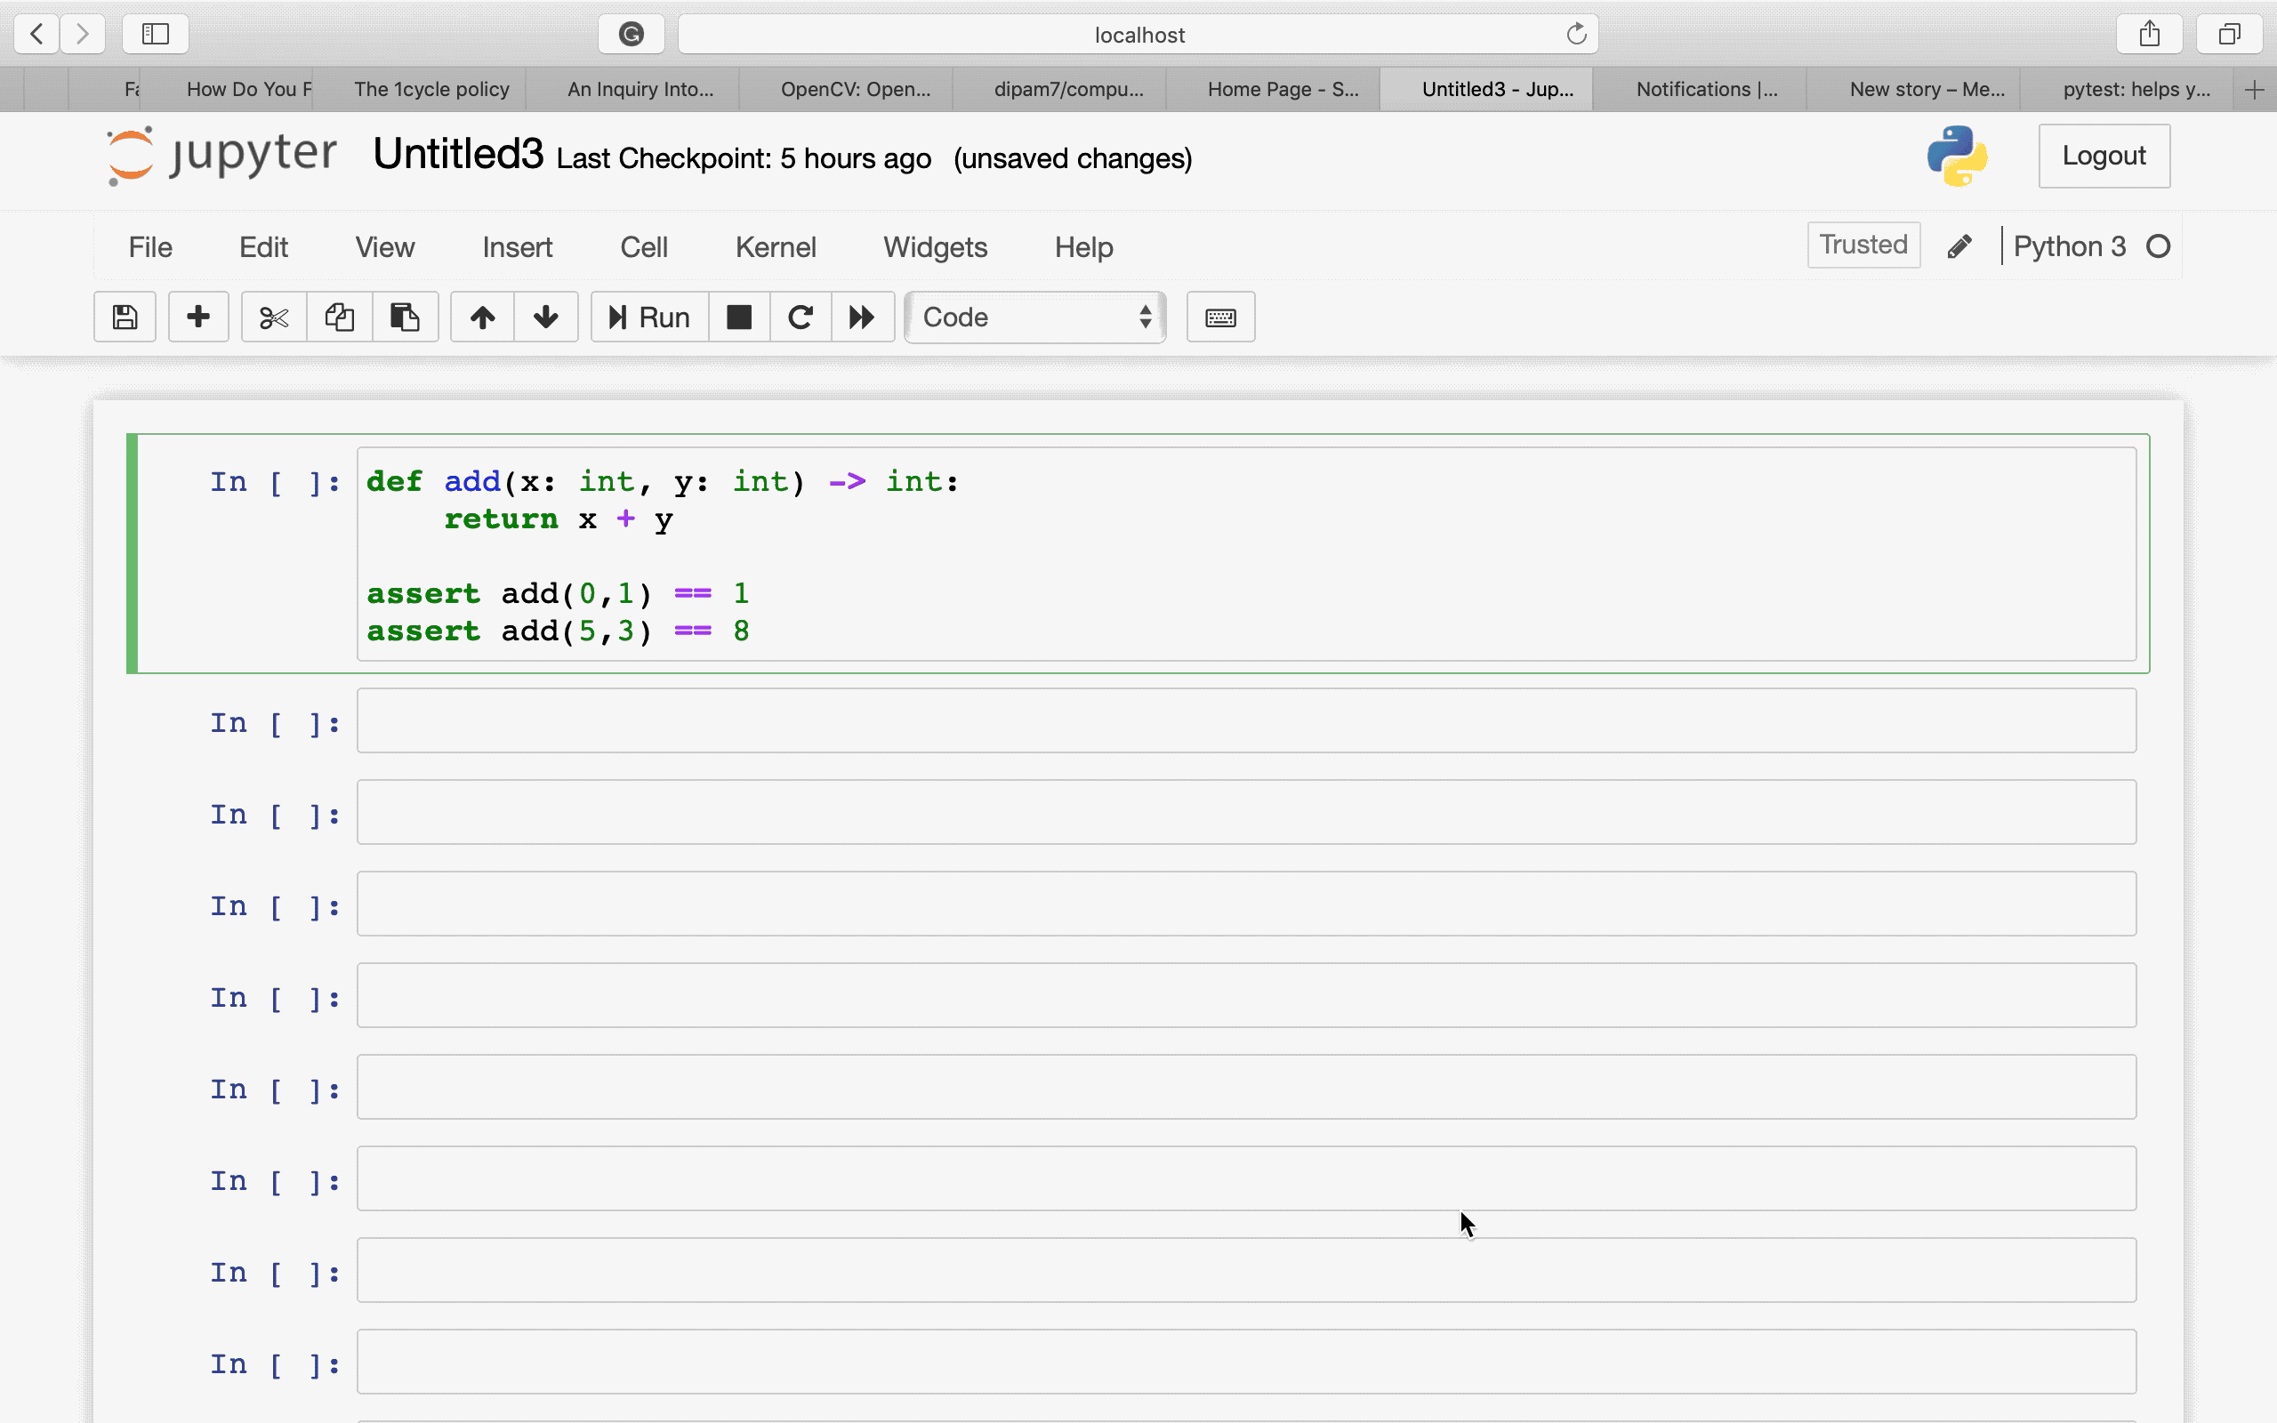Screen dimensions: 2277x1423
Task: Edit notebook metadata via pencil icon
Action: point(1959,245)
